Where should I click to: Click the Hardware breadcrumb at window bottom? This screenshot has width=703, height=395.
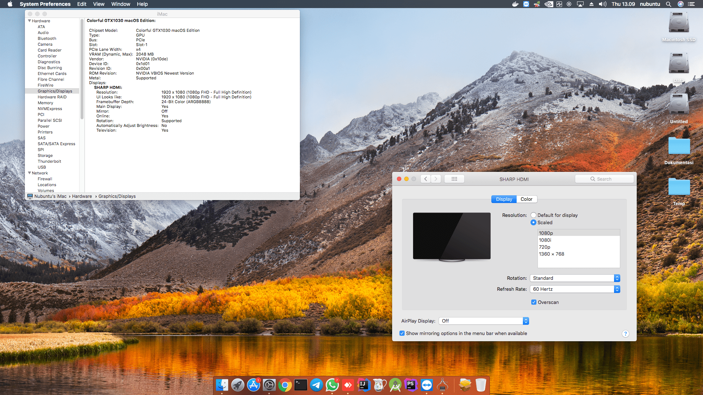pyautogui.click(x=82, y=196)
